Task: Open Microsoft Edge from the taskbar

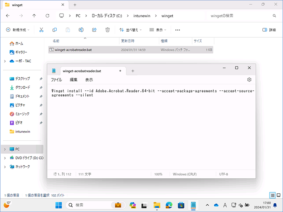Action: [x=169, y=205]
